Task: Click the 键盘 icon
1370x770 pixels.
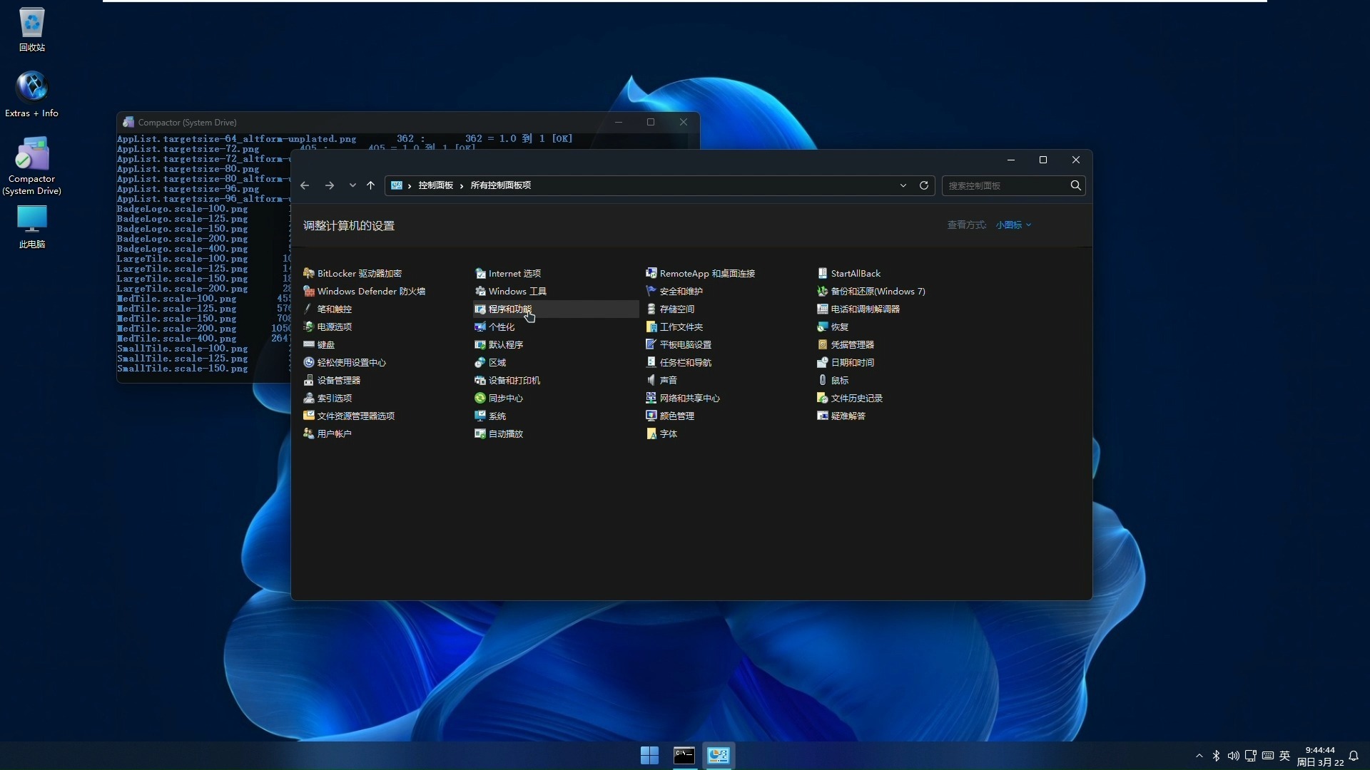Action: 309,345
